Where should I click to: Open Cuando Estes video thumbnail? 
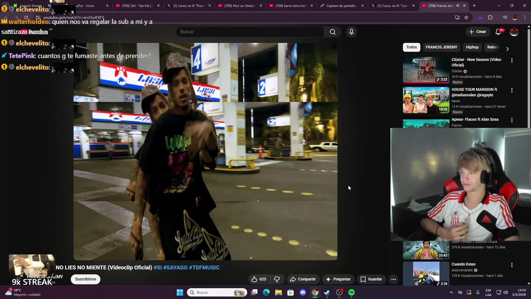[x=426, y=274]
